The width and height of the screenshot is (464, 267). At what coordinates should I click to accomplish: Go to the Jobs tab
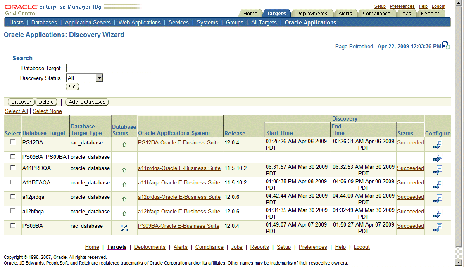click(x=406, y=13)
